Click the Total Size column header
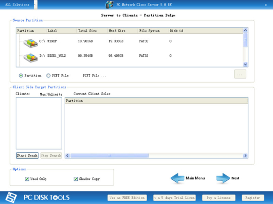273x204 pixels. (x=92, y=31)
